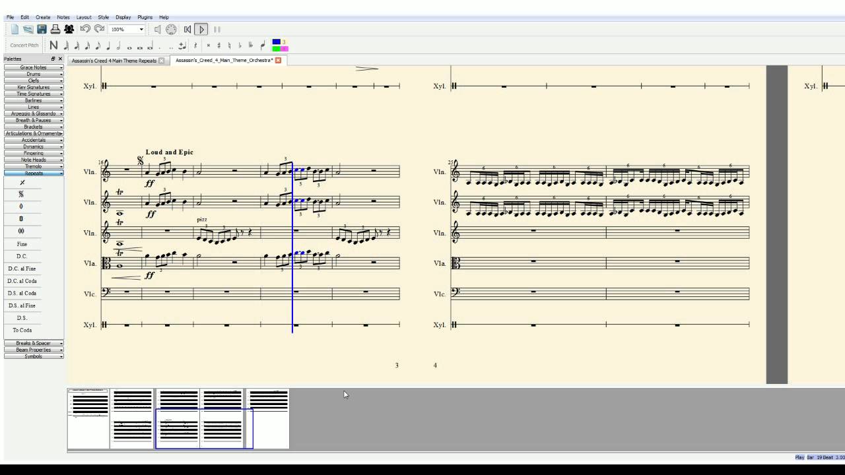Save the score with the floppy disk icon

pyautogui.click(x=42, y=29)
